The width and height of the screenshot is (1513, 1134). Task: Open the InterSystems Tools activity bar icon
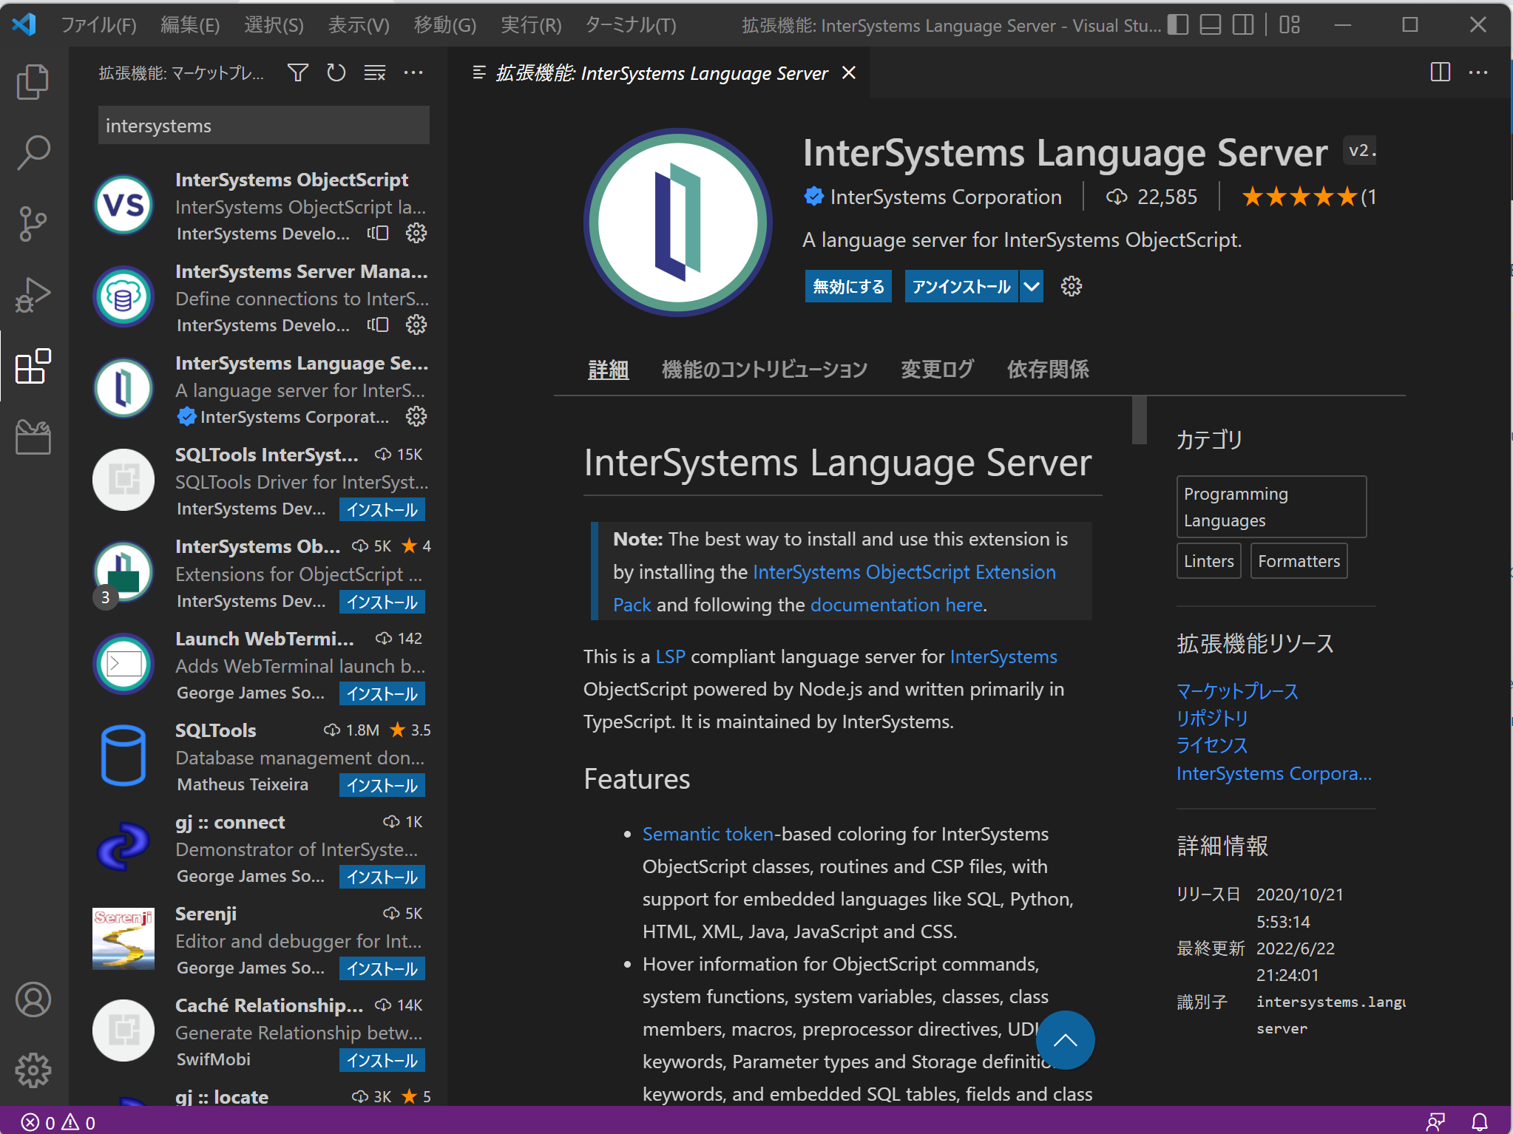(33, 437)
